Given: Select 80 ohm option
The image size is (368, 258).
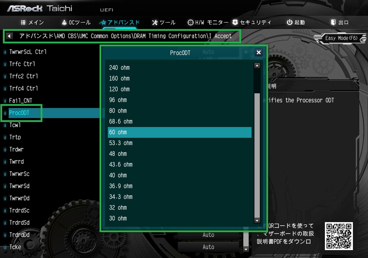Looking at the screenshot, I should (x=180, y=111).
